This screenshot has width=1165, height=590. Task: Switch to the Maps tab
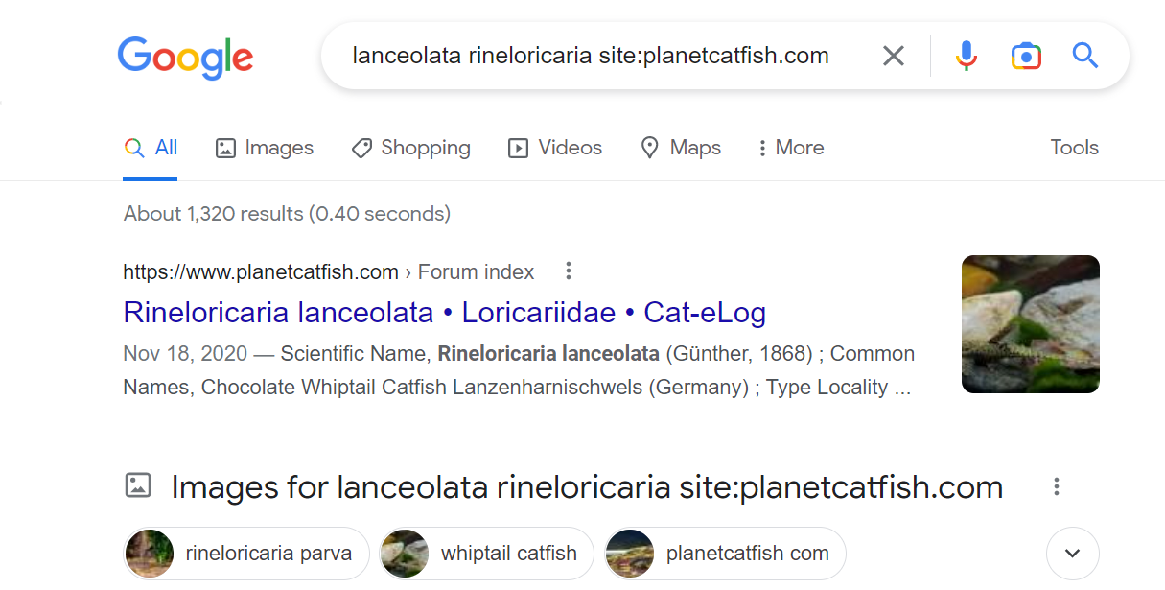681,148
